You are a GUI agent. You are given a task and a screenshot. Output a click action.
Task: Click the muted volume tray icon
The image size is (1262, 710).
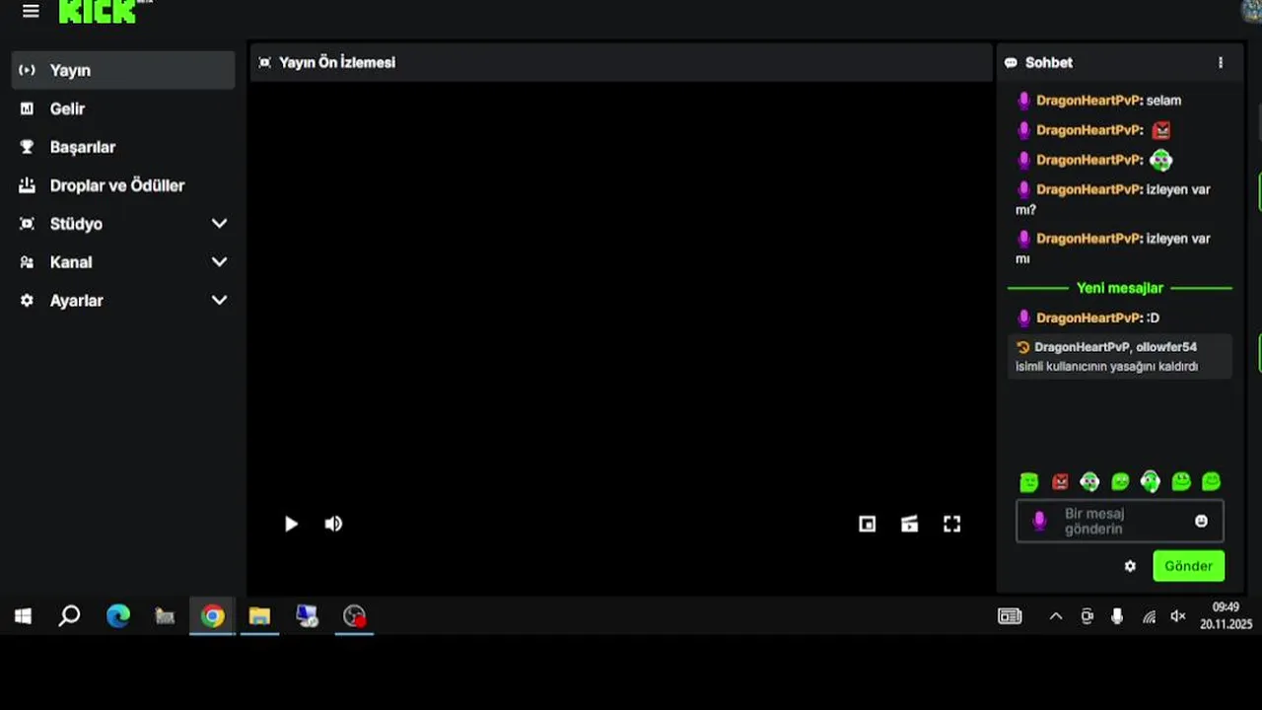pyautogui.click(x=1178, y=616)
